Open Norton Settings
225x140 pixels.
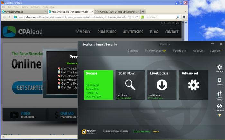pyautogui.click(x=132, y=51)
